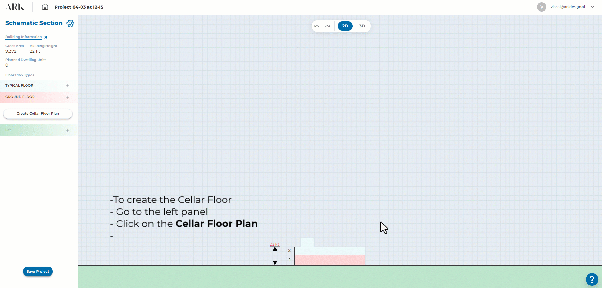Switch to 2D view
602x288 pixels.
[x=345, y=26]
